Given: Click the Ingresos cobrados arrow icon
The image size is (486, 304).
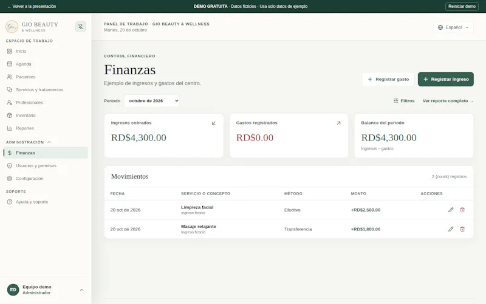Looking at the screenshot, I should click(x=214, y=123).
